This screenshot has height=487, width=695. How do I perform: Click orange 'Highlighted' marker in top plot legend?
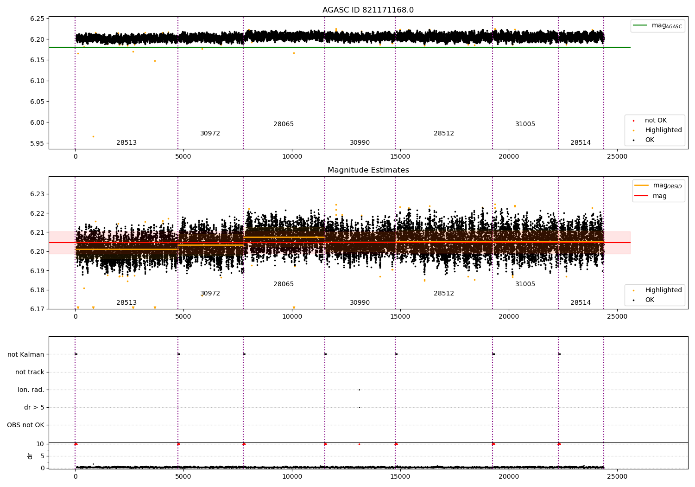coord(633,130)
